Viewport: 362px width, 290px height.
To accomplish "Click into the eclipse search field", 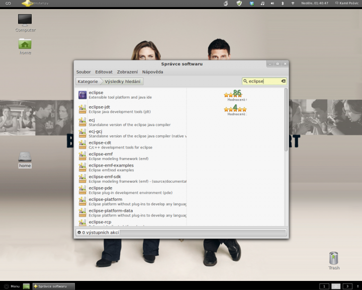I will (264, 81).
